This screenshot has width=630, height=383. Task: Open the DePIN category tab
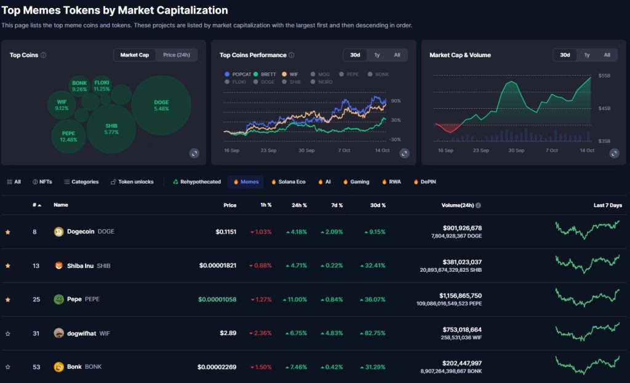(425, 182)
